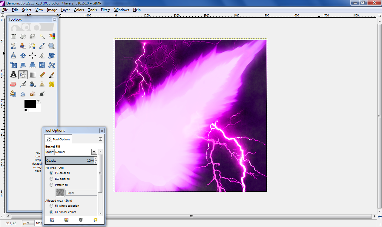Select the Text tool
The image size is (382, 227).
click(13, 75)
